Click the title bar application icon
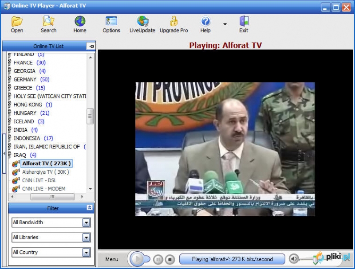This screenshot has height=269, width=355. click(x=7, y=6)
